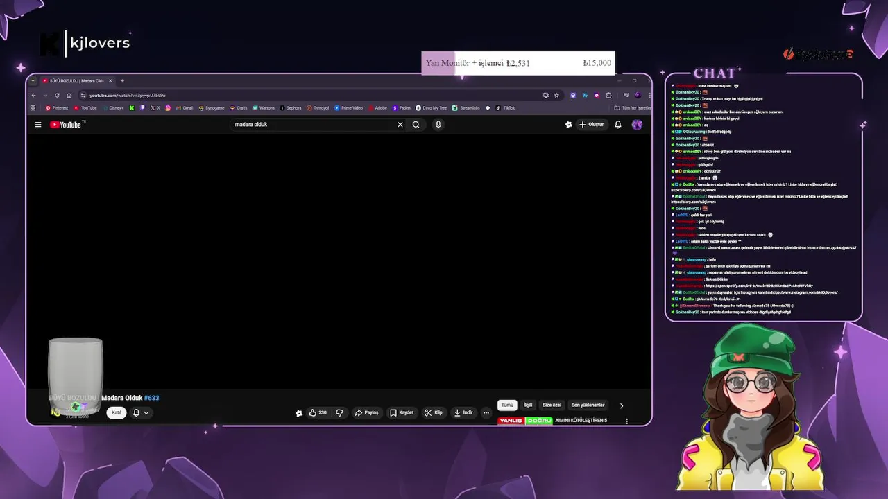Bookmark this page with the star icon

click(556, 95)
